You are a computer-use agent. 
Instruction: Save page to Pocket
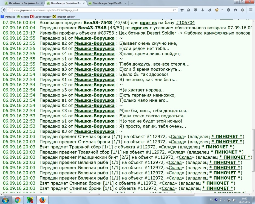(x=195, y=10)
